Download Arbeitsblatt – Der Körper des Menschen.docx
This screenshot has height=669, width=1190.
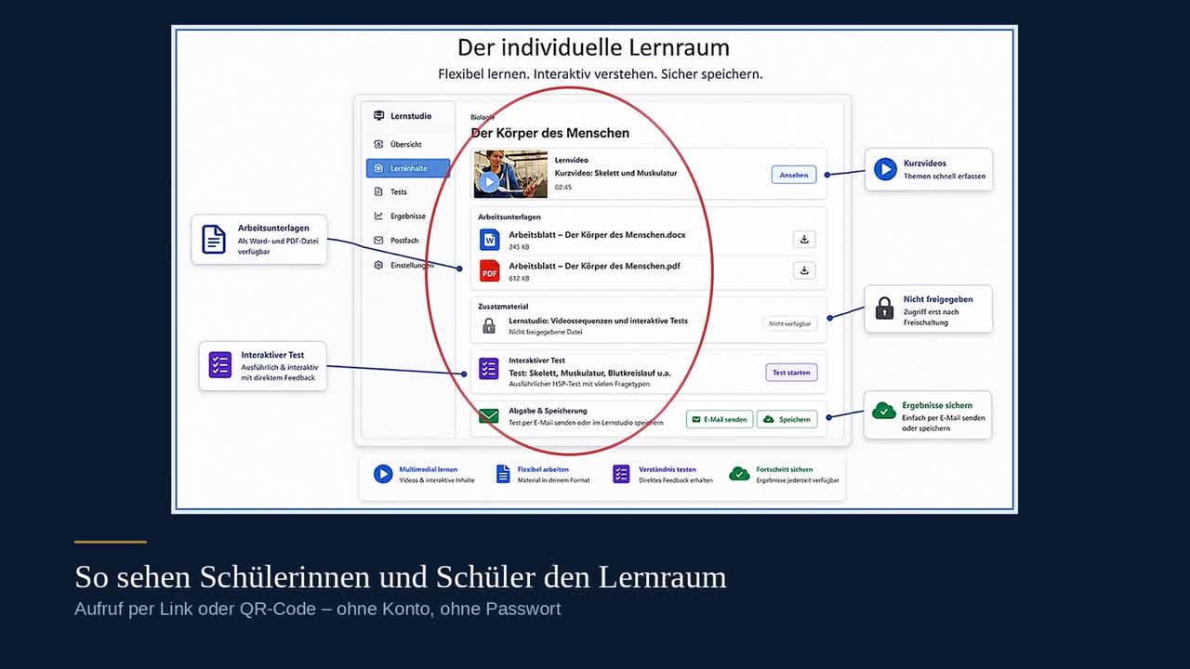tap(804, 240)
